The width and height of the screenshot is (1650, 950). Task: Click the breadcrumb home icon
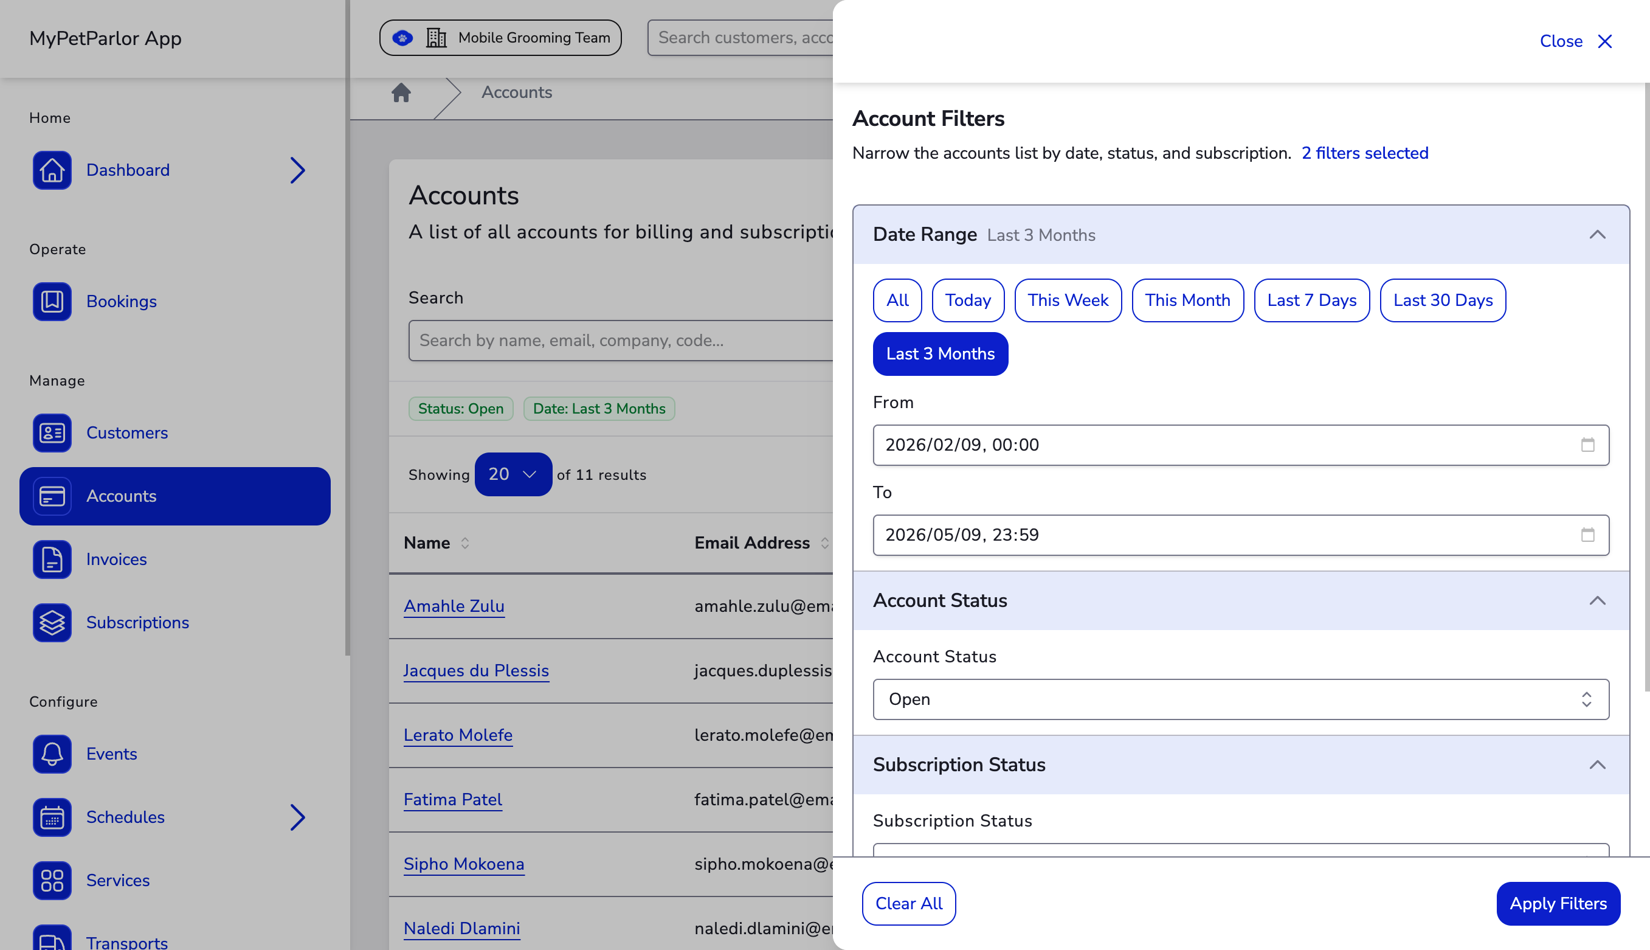click(x=401, y=92)
